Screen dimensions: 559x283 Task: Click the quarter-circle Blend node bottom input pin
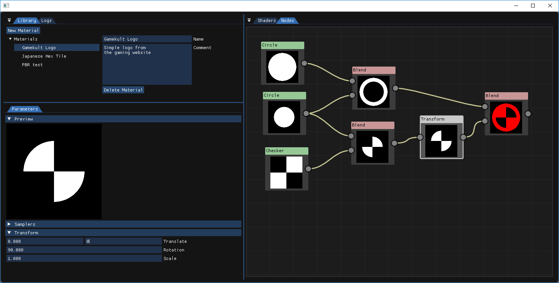(351, 150)
